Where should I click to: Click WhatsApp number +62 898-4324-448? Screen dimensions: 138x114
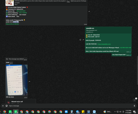pos(125,48)
